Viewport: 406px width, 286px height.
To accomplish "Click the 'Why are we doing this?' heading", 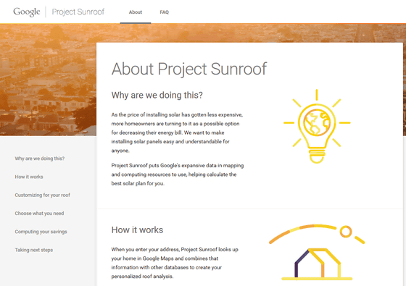I will pos(157,95).
